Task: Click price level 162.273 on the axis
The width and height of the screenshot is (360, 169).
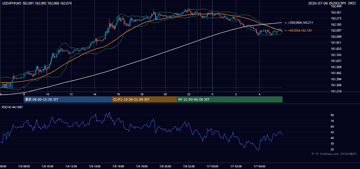Action: pos(336,18)
